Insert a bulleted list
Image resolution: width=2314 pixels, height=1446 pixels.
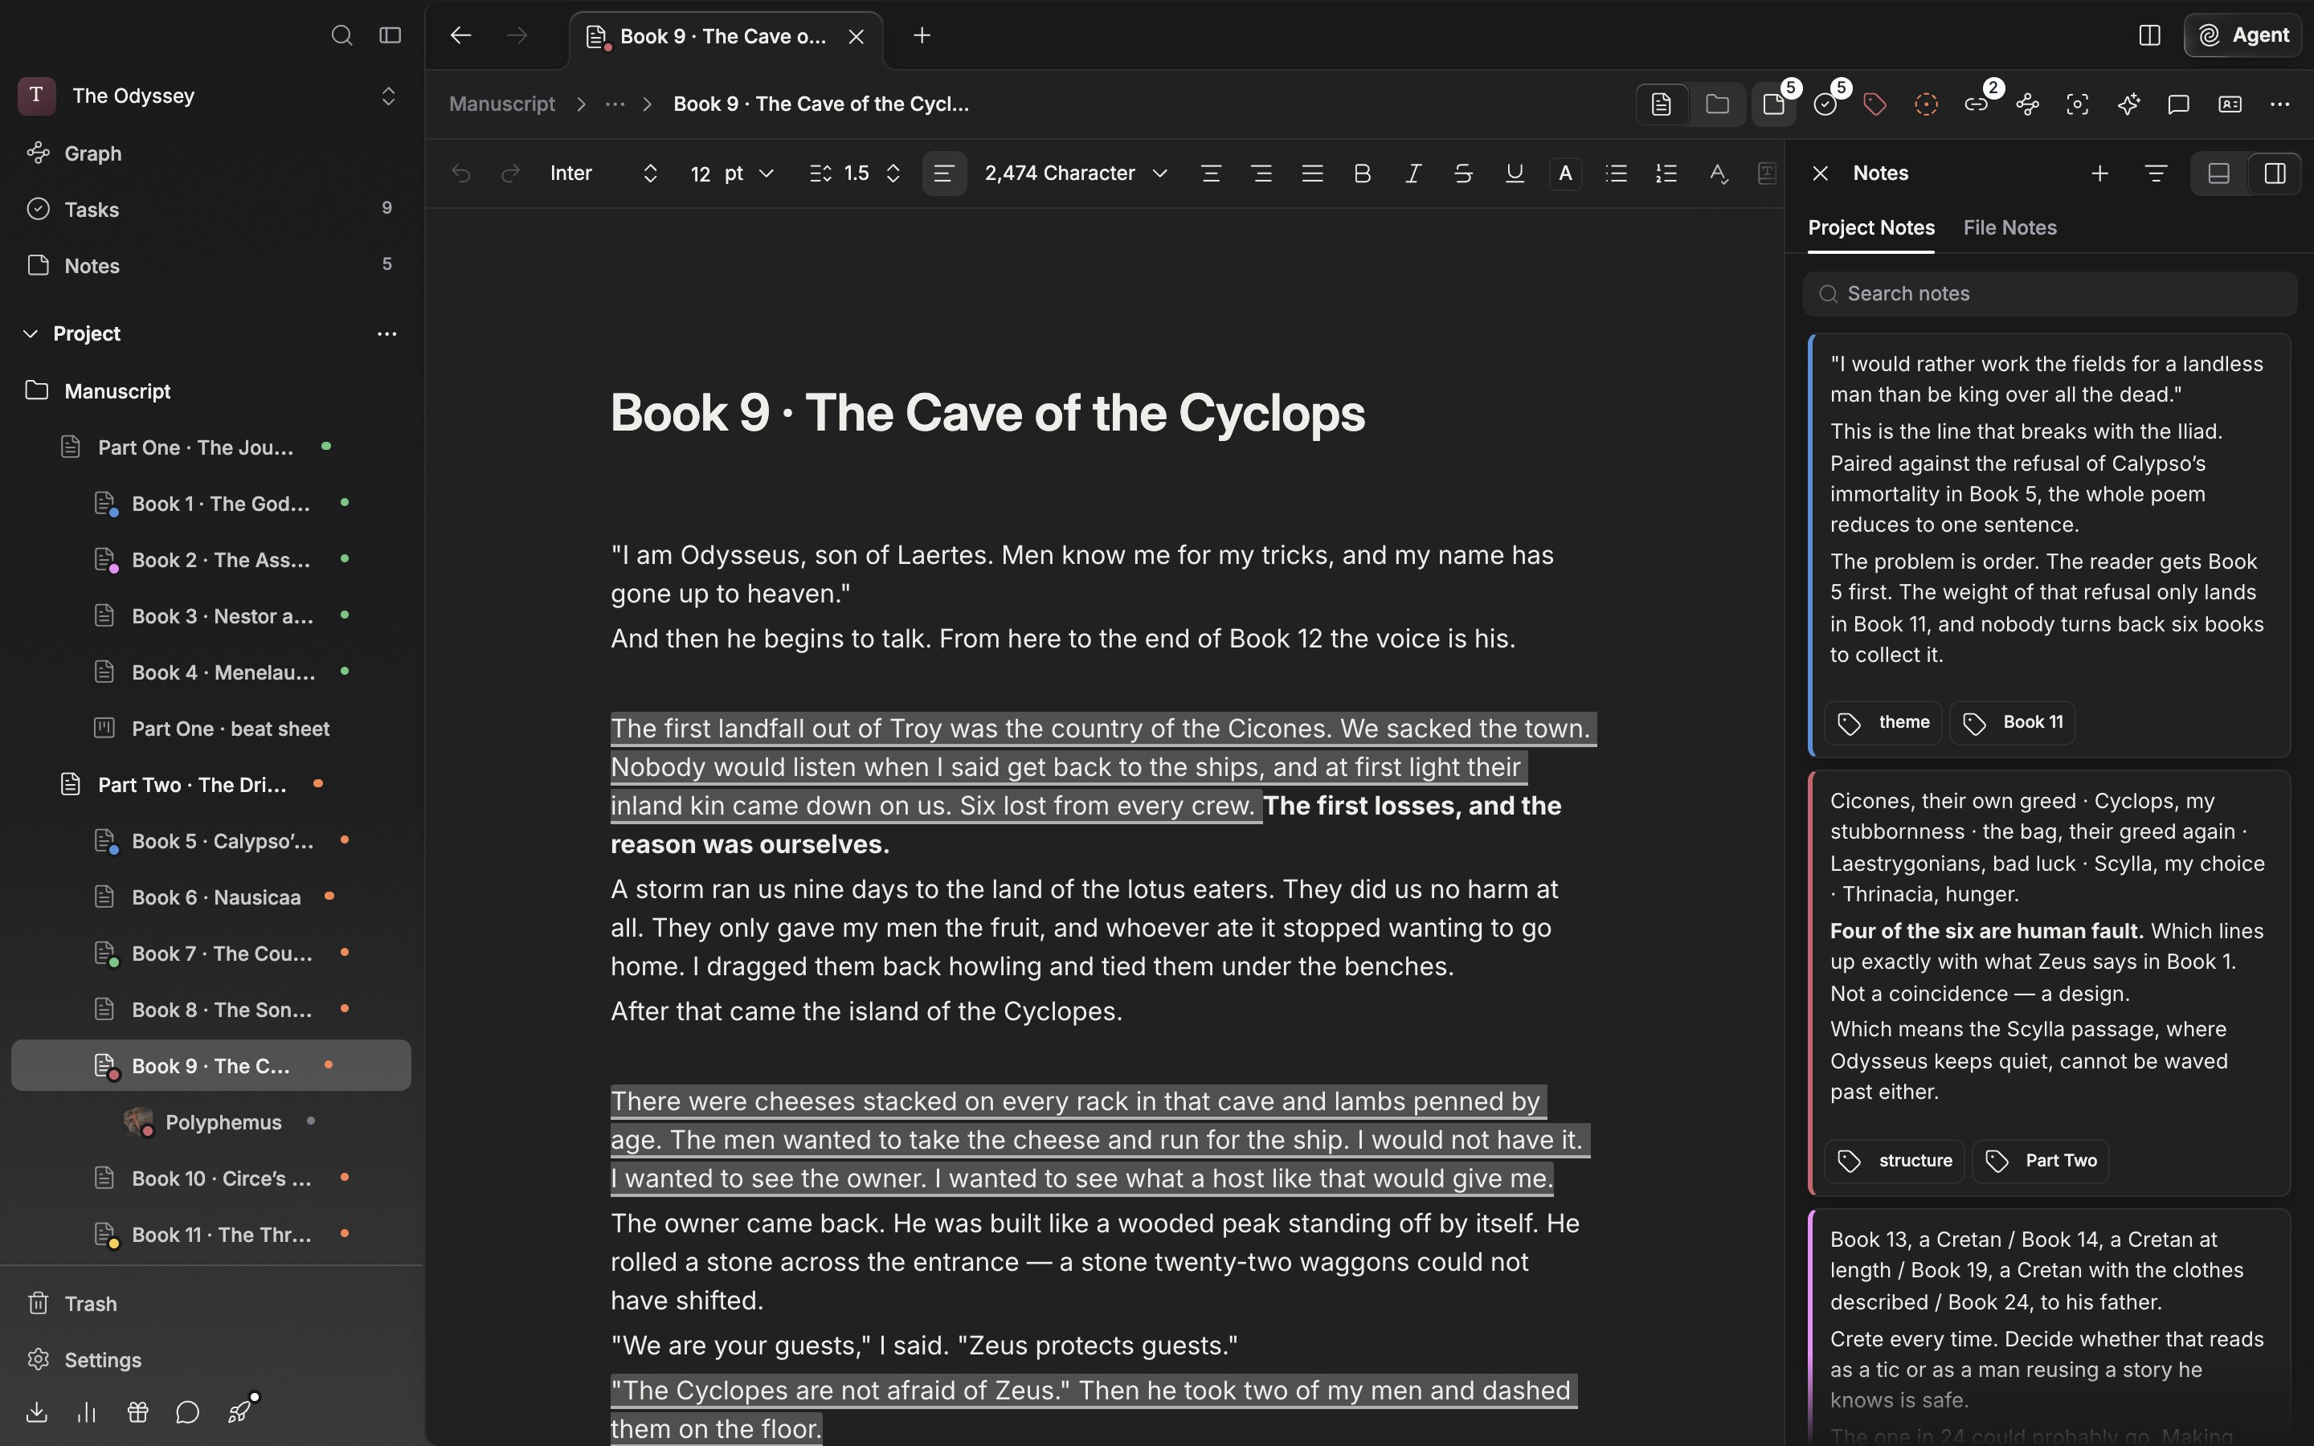coord(1616,173)
